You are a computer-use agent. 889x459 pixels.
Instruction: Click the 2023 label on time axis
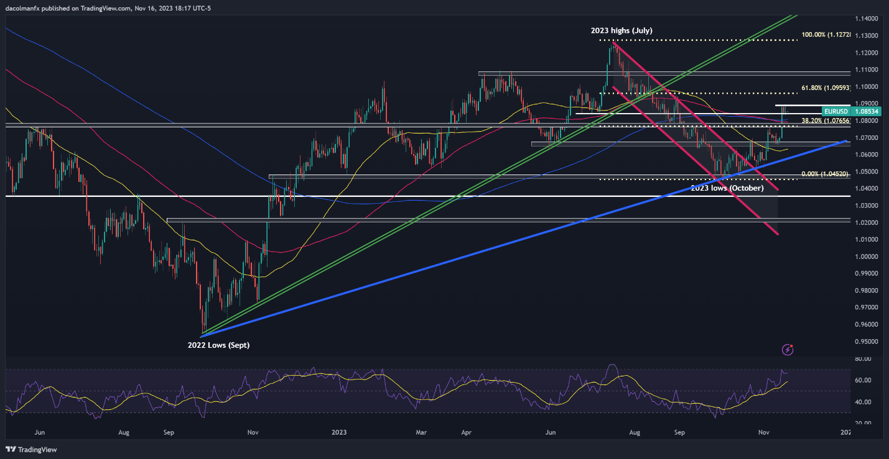[338, 431]
